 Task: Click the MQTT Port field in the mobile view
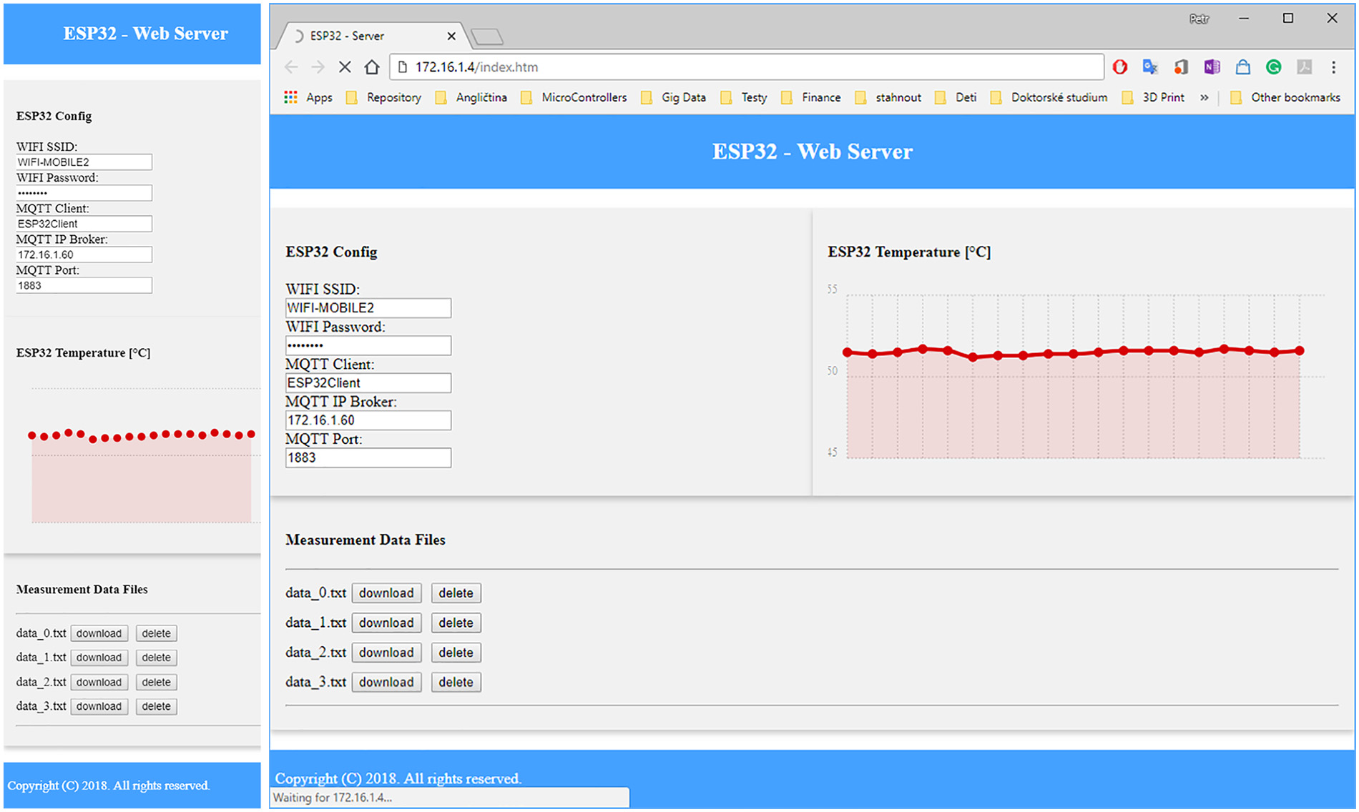point(84,285)
